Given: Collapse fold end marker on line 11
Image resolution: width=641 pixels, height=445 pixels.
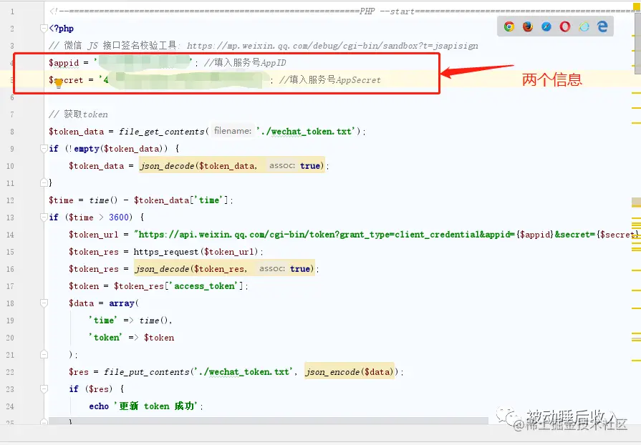Looking at the screenshot, I should point(44,182).
